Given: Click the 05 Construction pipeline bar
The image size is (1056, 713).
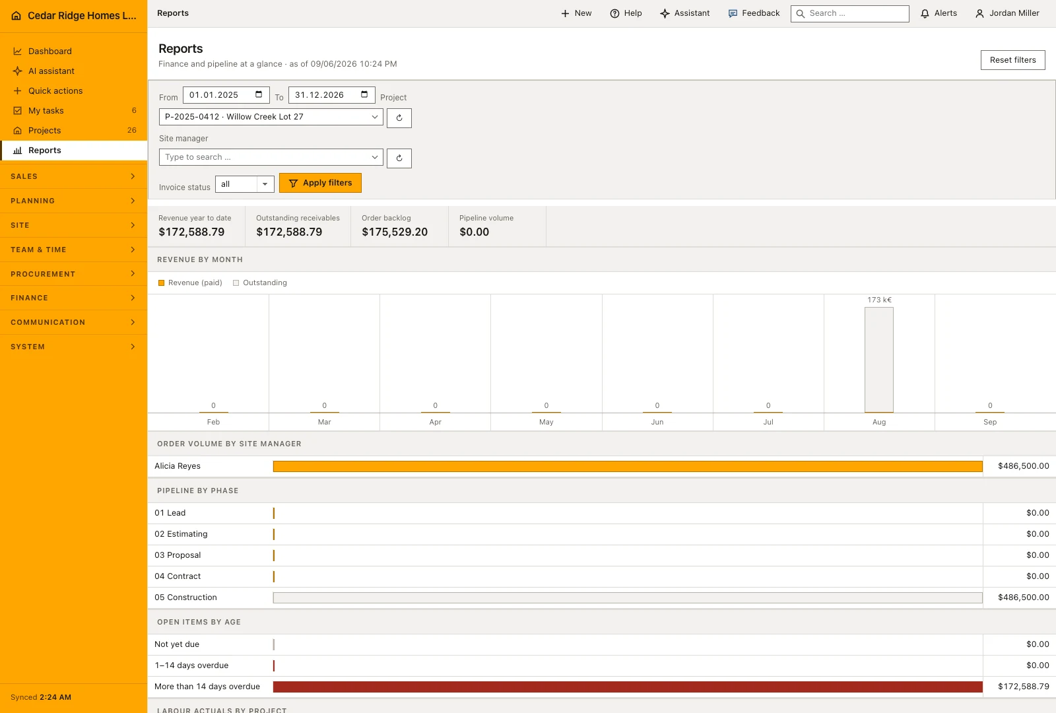Looking at the screenshot, I should (628, 598).
